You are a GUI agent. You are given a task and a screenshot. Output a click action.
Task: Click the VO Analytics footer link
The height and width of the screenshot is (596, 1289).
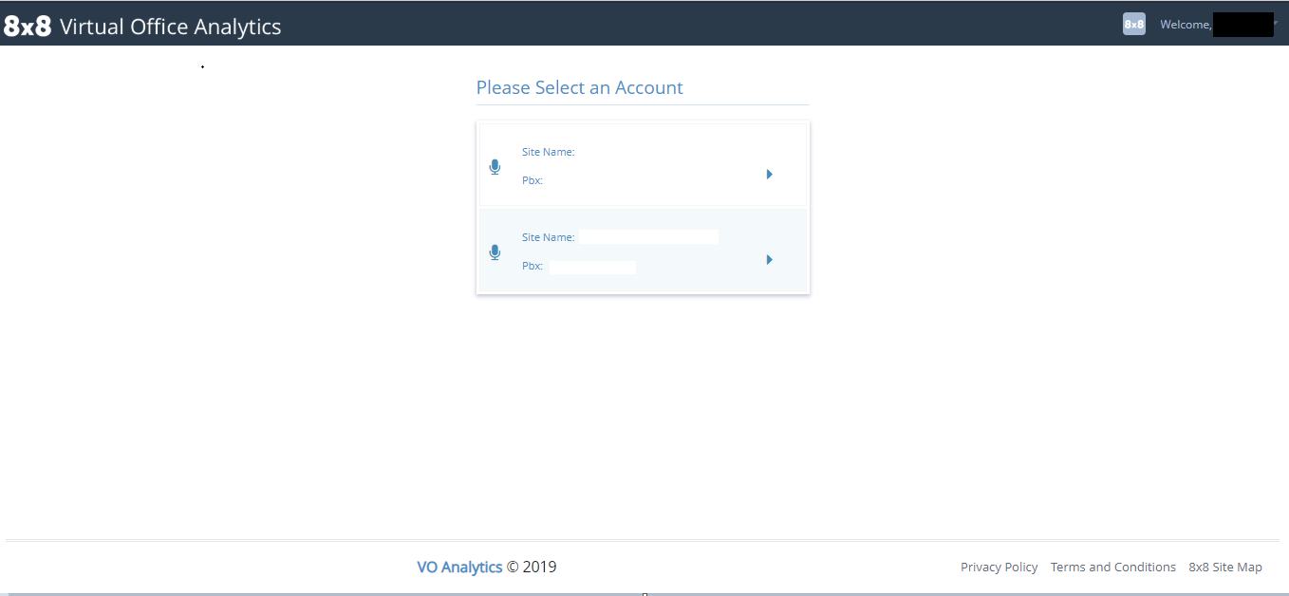coord(459,568)
